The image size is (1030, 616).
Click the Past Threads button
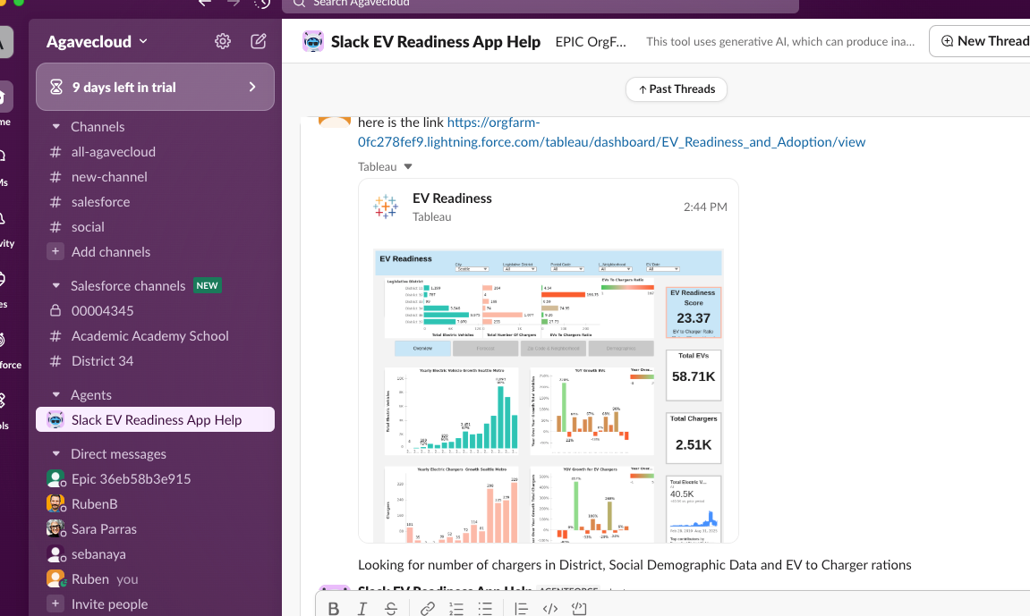(x=676, y=89)
